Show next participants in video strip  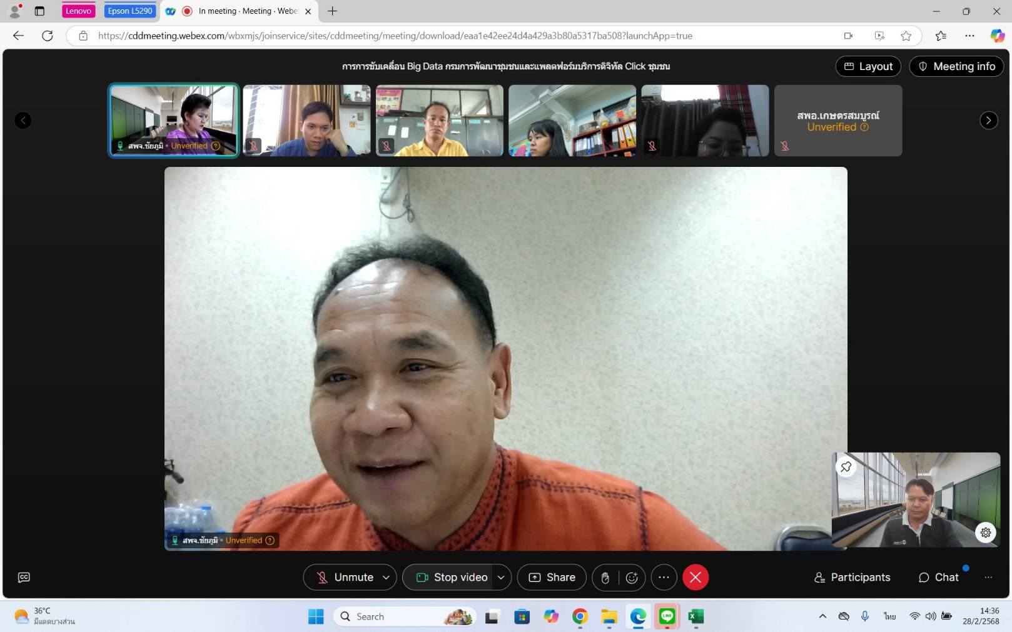click(x=988, y=121)
